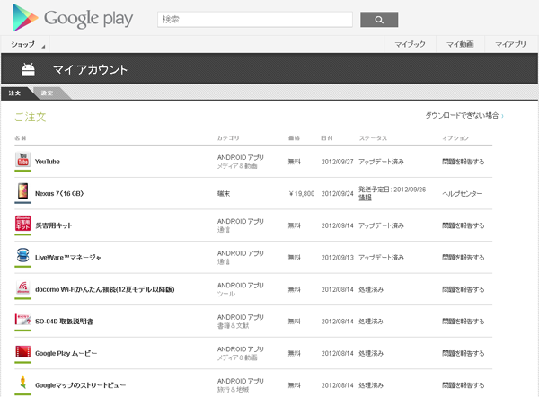Viewport: 539px width, 397px height.
Task: Click the マイ アカウント page title
Action: pyautogui.click(x=90, y=70)
